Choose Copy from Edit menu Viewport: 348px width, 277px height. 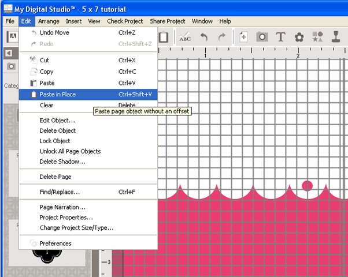coord(88,72)
